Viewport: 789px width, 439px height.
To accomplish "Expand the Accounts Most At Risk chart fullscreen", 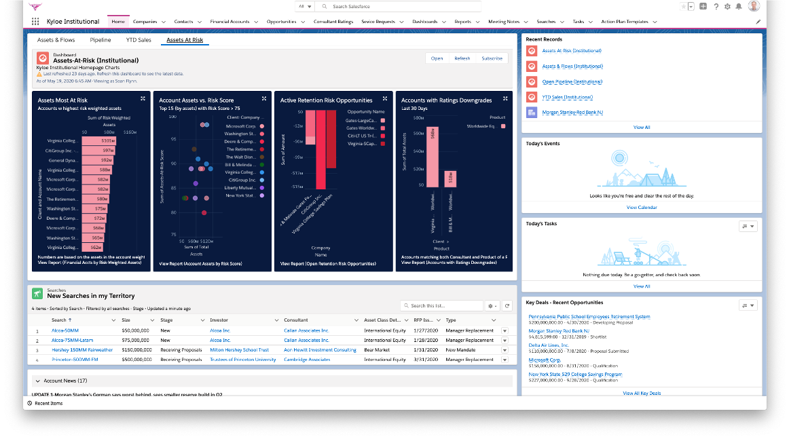I will (143, 98).
